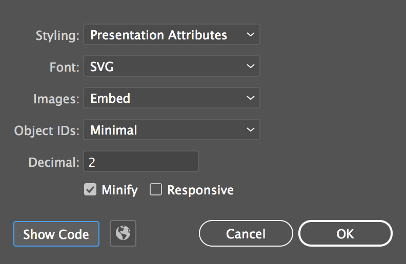406x264 pixels.
Task: Uncheck the Minify checkbox
Action: pyautogui.click(x=90, y=190)
